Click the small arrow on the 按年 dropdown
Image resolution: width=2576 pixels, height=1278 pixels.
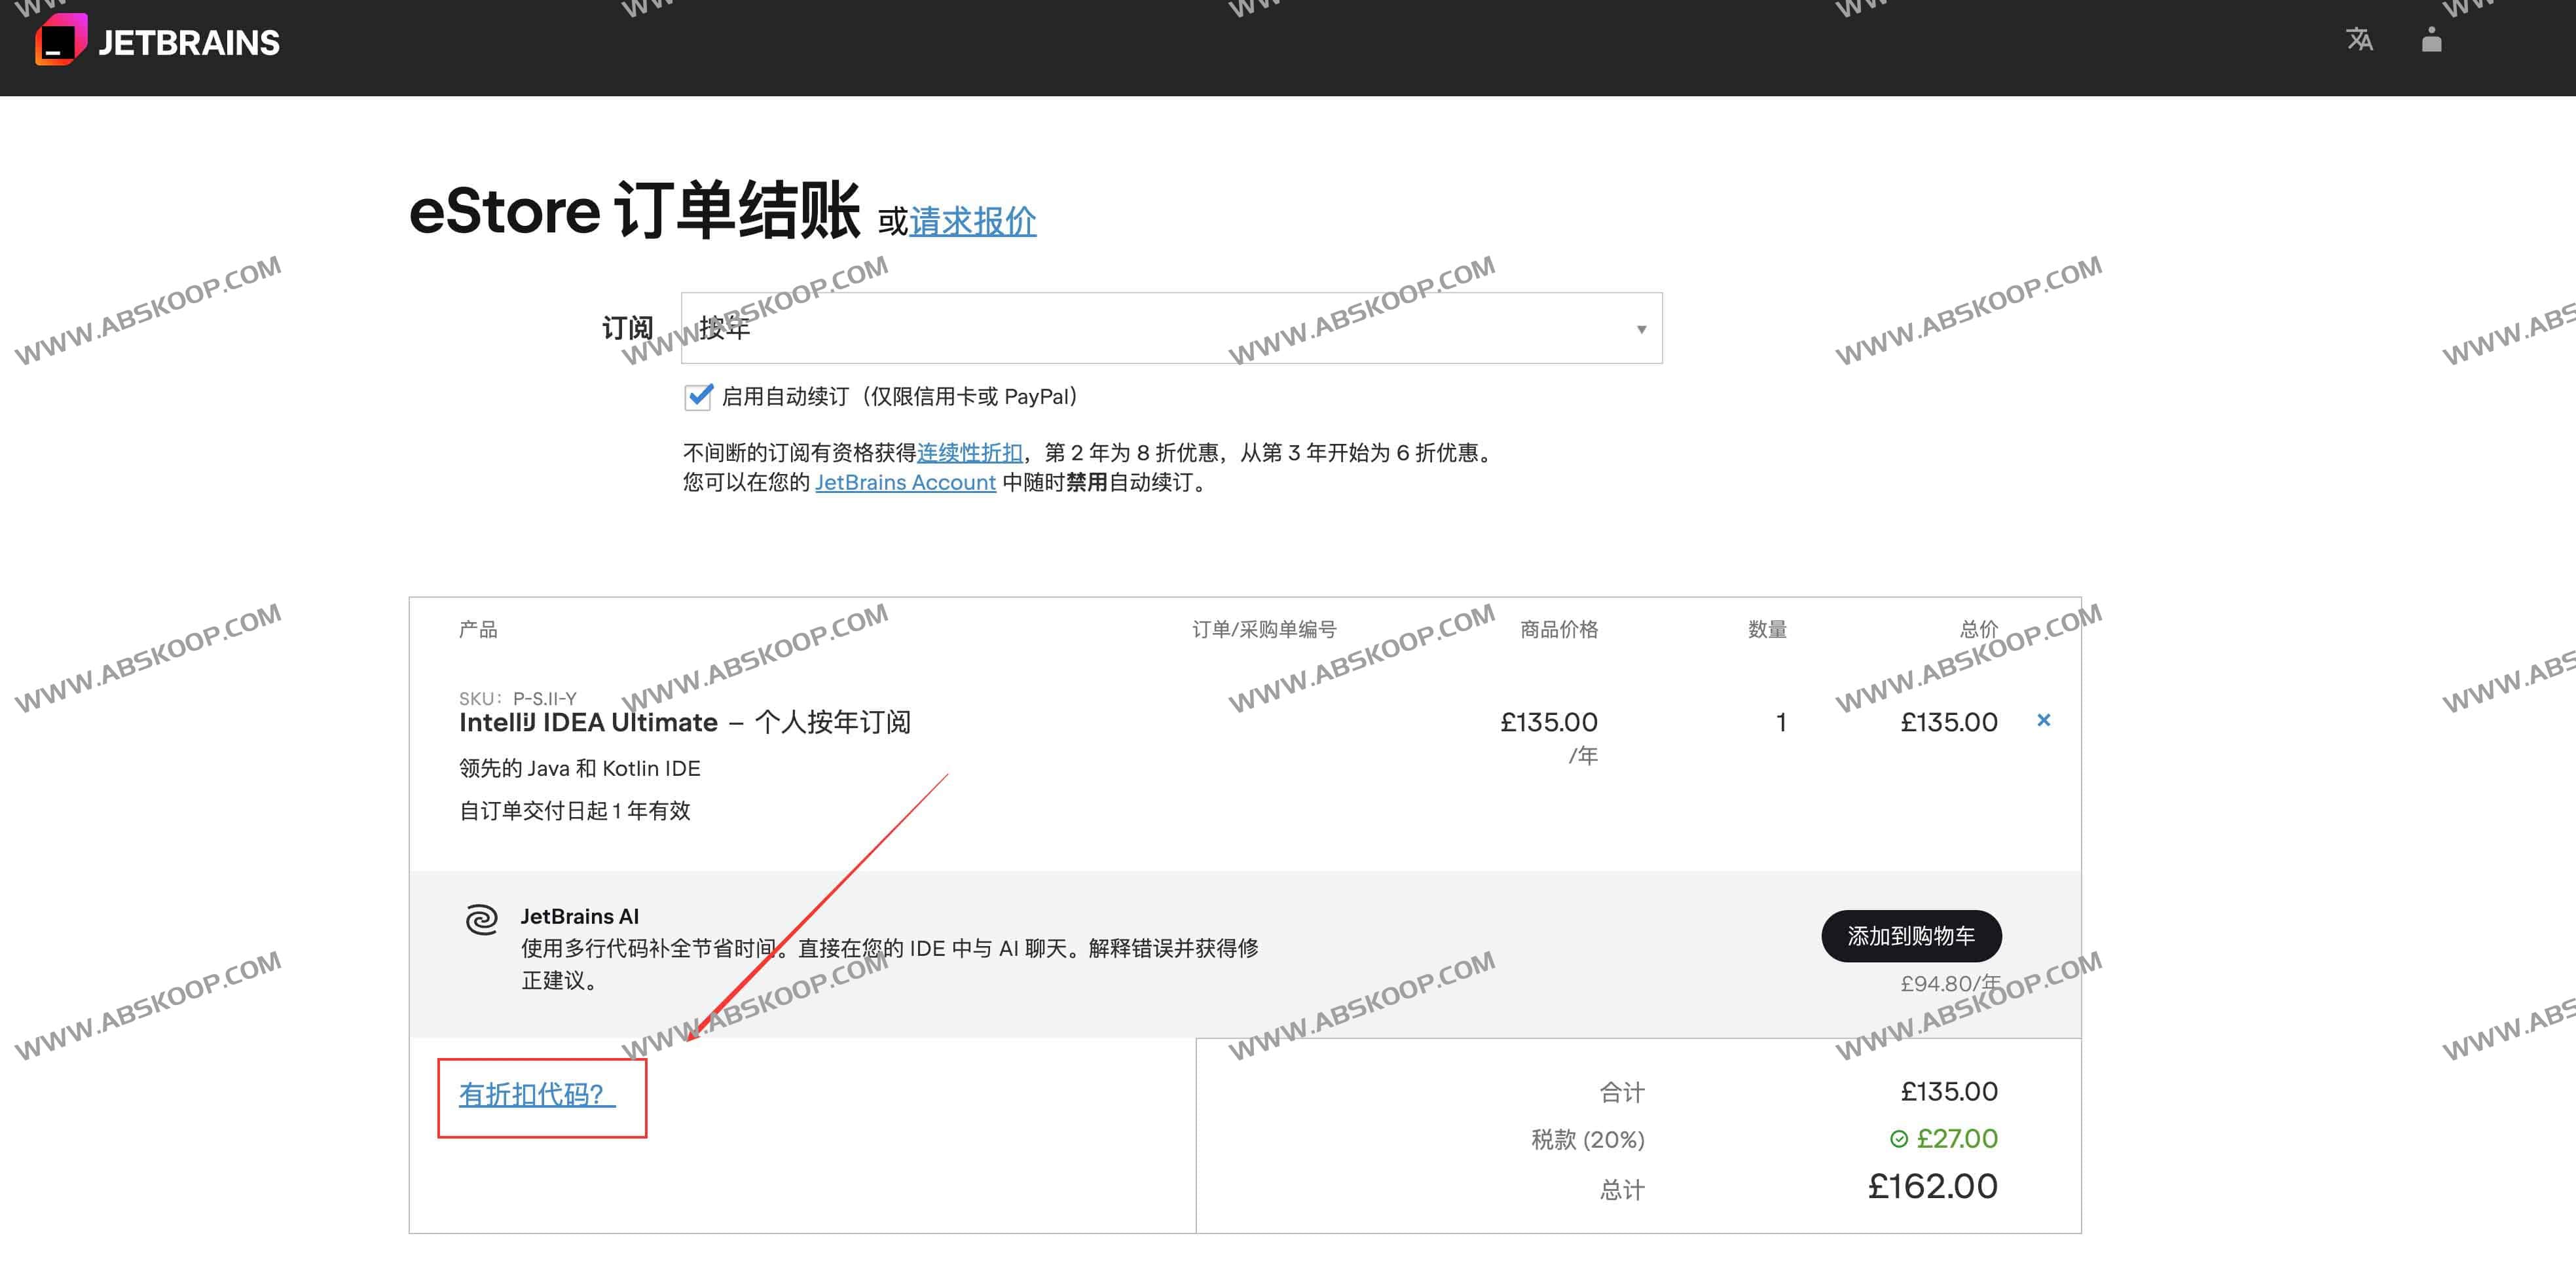[x=1641, y=329]
